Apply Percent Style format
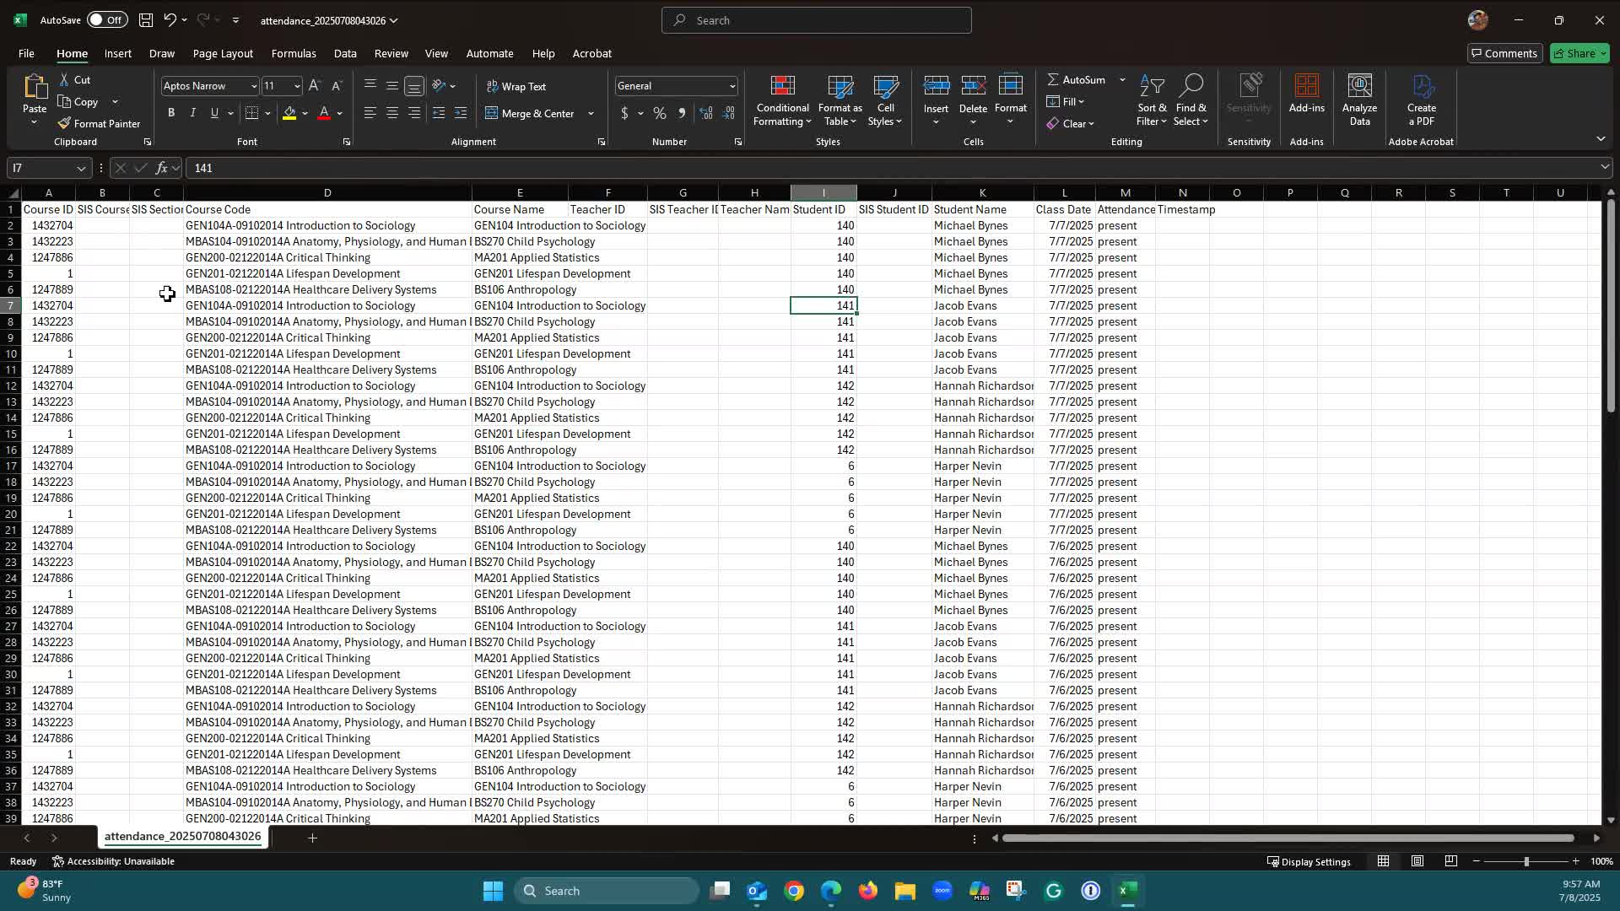1620x911 pixels. point(660,113)
